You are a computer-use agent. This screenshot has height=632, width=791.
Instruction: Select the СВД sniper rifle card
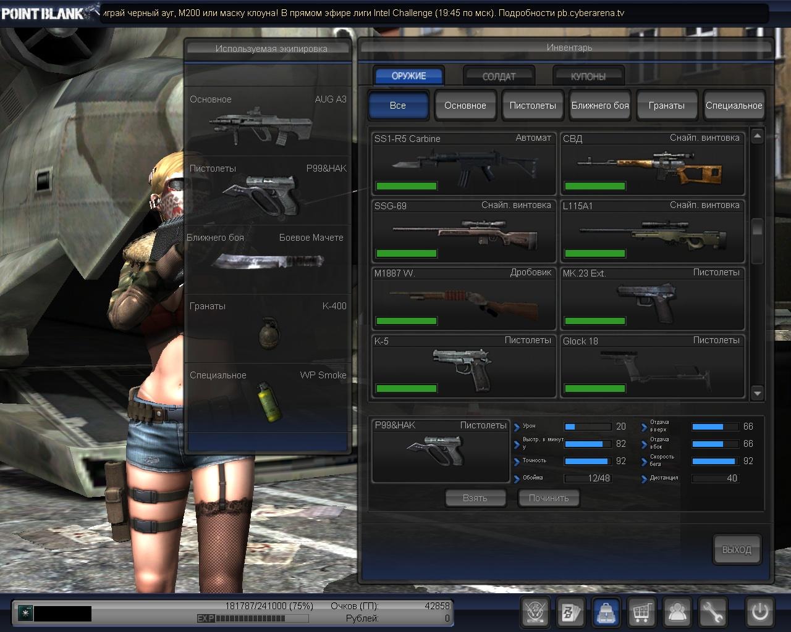(653, 163)
